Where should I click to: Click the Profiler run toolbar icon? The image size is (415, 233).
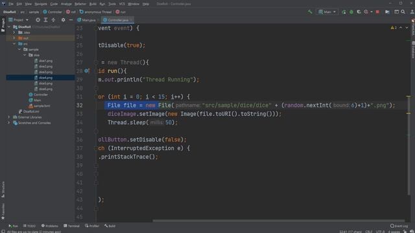click(366, 12)
